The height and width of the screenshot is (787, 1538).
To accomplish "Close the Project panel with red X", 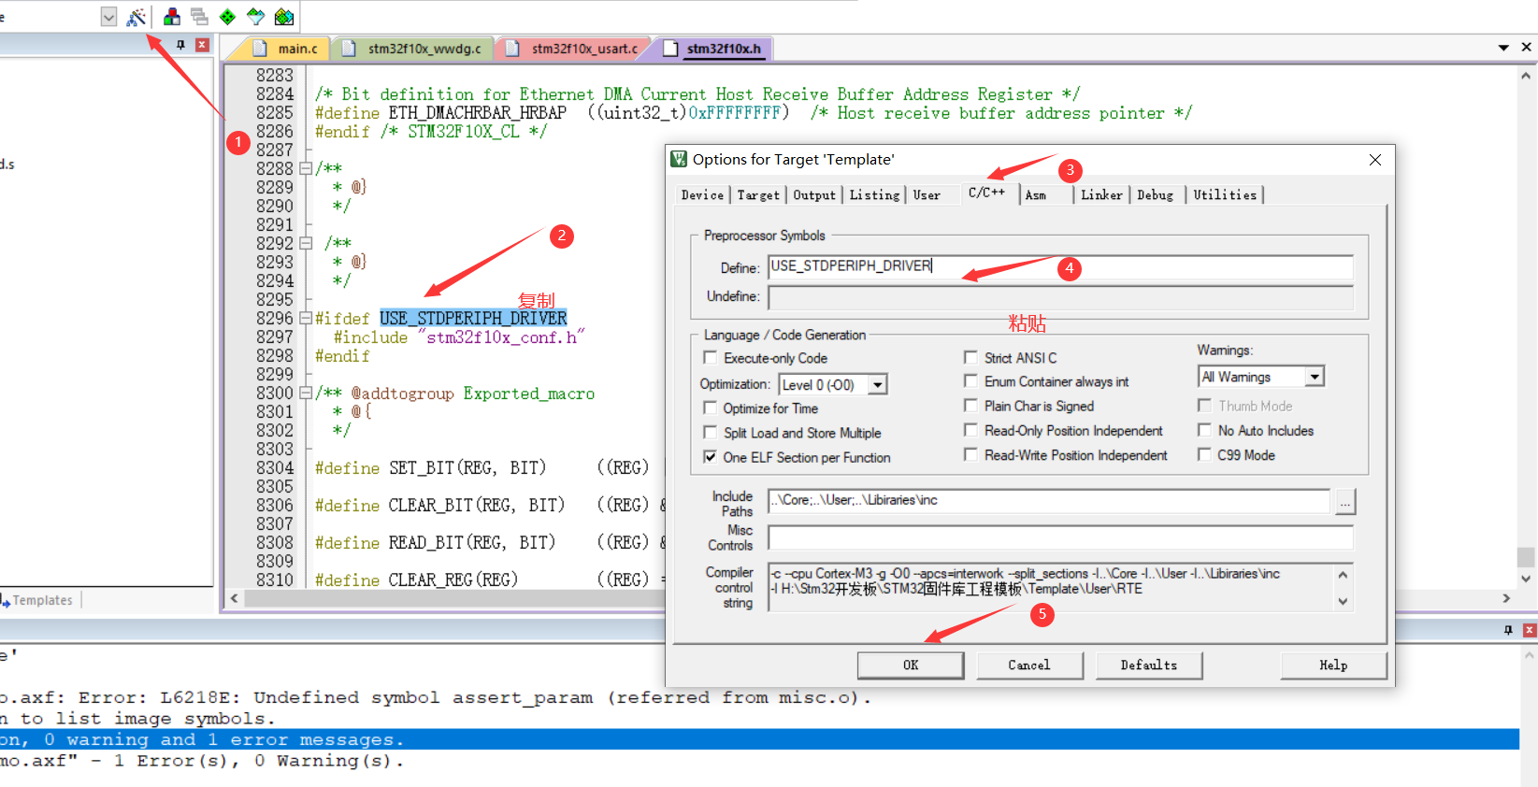I will pyautogui.click(x=202, y=45).
